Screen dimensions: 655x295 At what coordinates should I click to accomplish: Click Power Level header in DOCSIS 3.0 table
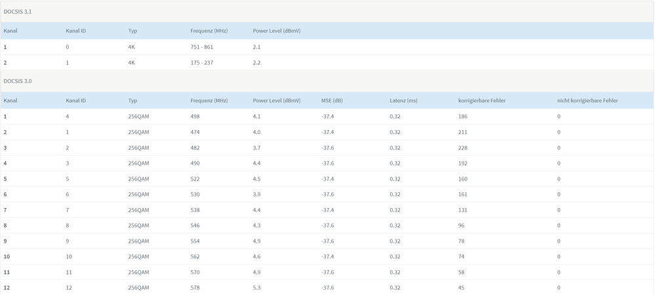(x=277, y=101)
